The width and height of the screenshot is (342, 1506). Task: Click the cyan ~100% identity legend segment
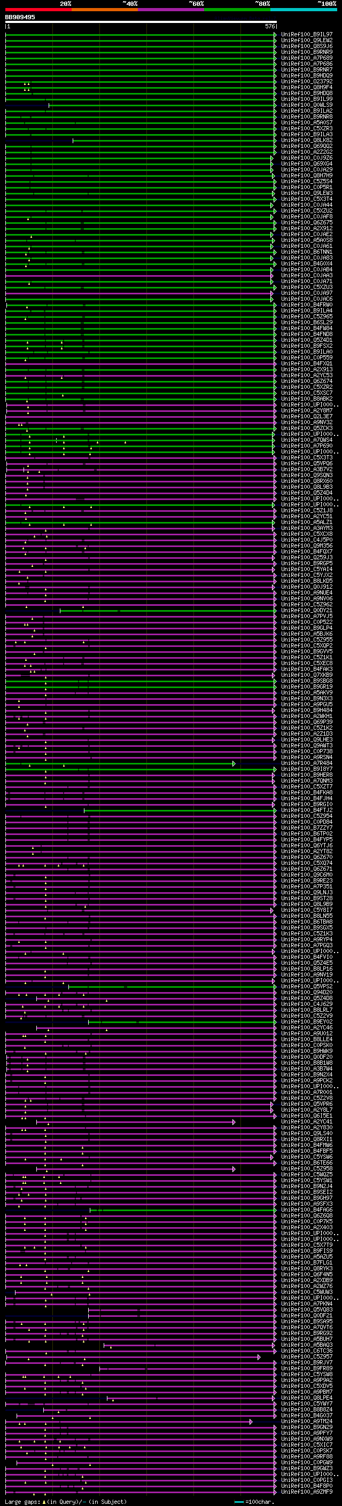[x=304, y=10]
